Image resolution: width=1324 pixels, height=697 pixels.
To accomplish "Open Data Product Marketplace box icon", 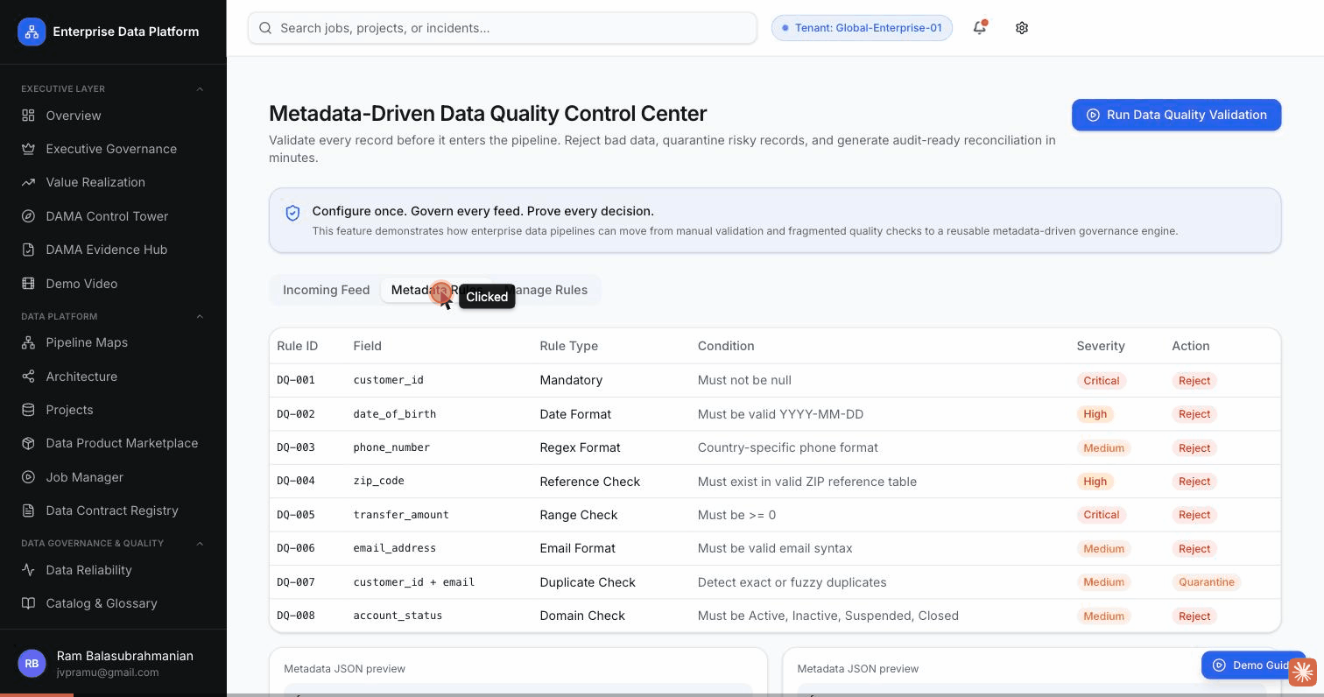I will click(28, 443).
